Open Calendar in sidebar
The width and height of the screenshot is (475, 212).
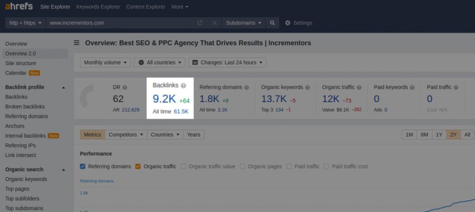click(16, 73)
